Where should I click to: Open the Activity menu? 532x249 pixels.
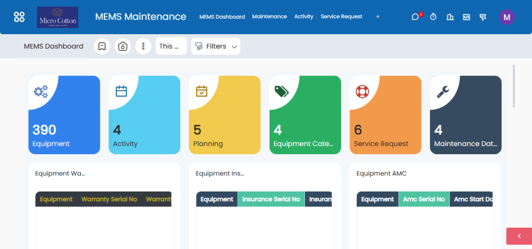[x=303, y=17]
